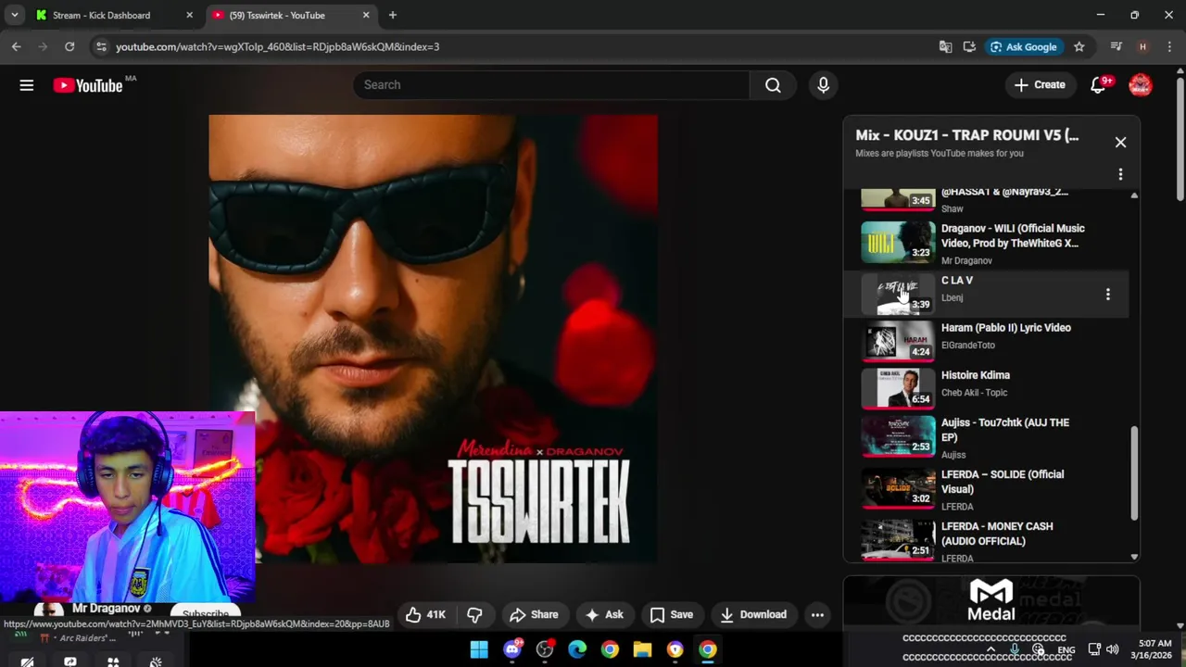Close the Mix playlist panel

[x=1120, y=142]
